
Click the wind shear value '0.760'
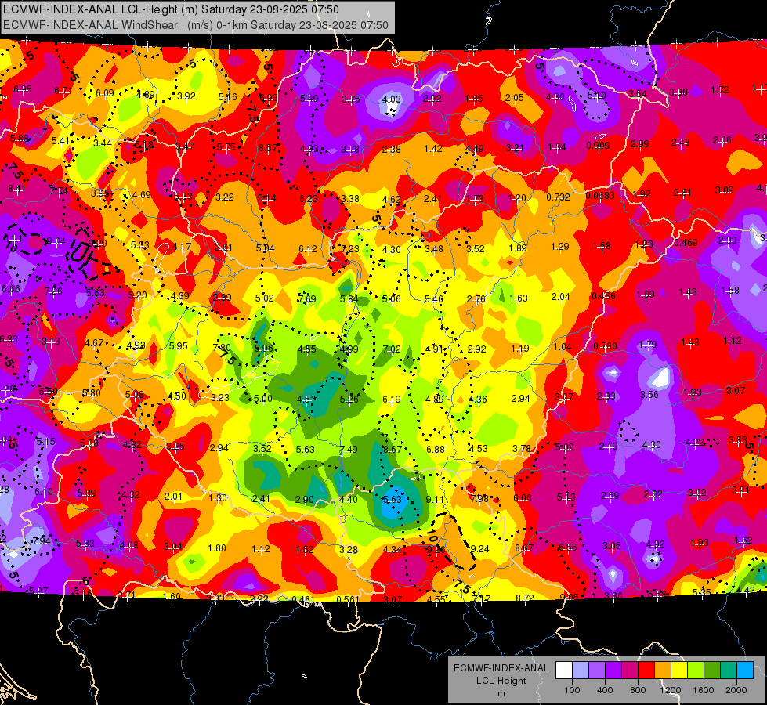[x=605, y=346]
